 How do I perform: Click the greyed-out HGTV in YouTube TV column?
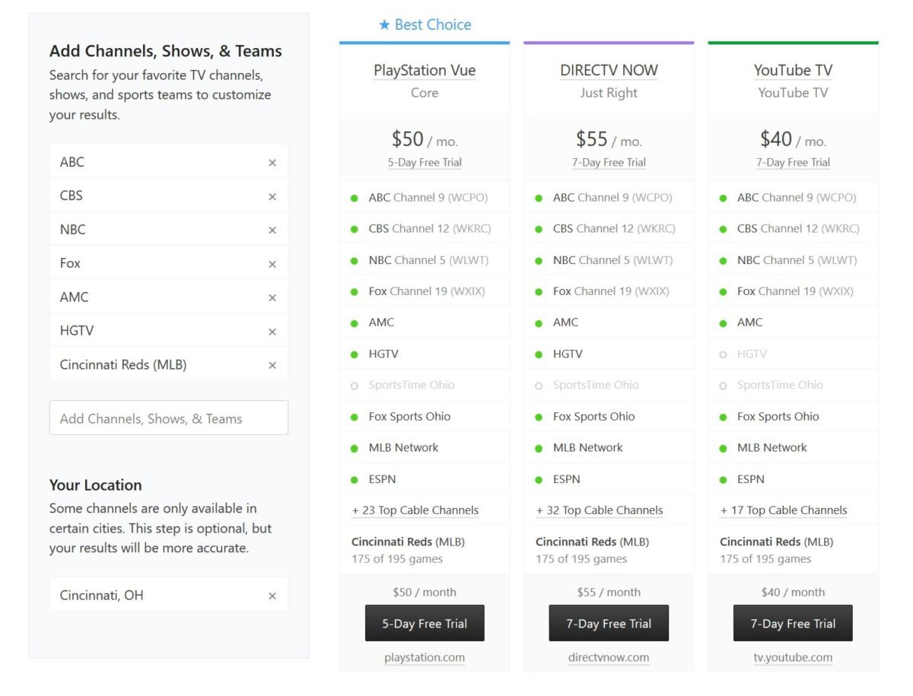click(x=752, y=354)
